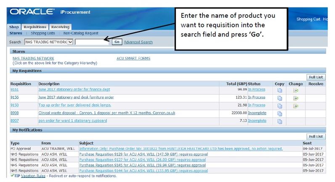Open requisition number 9150
335x182 pixels.
(x=15, y=105)
